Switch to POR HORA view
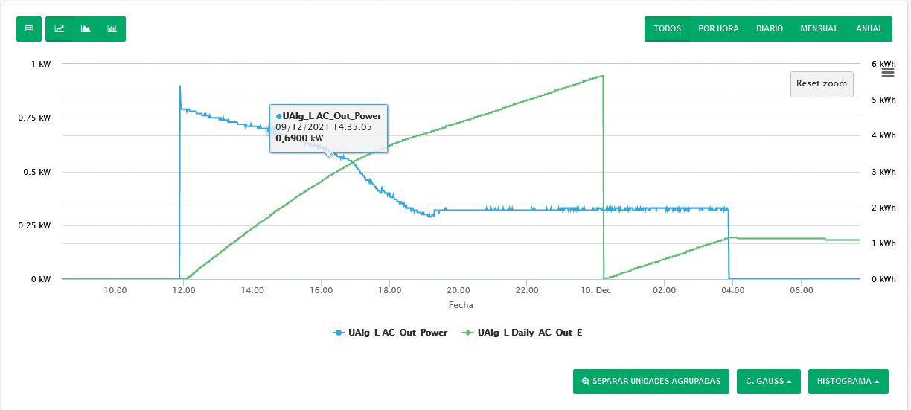This screenshot has width=911, height=410. [718, 29]
